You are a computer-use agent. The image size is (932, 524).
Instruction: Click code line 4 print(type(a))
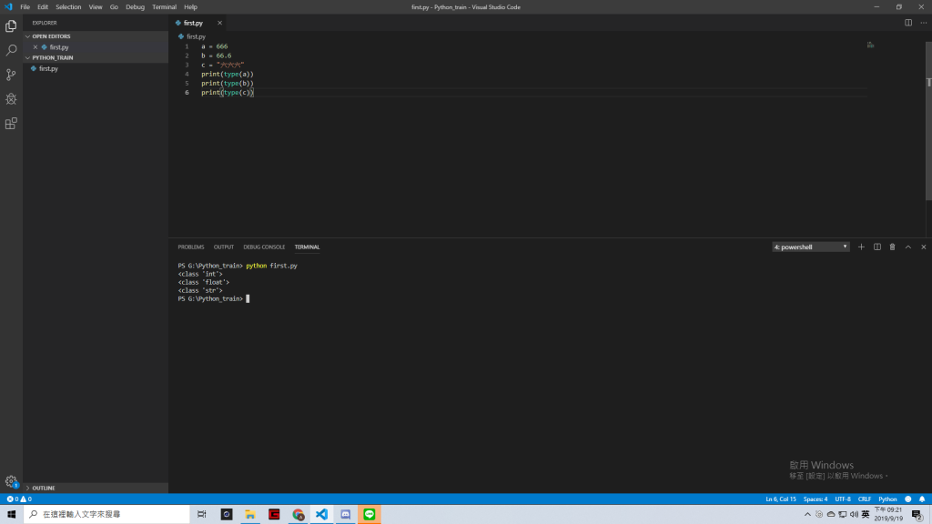click(x=227, y=75)
